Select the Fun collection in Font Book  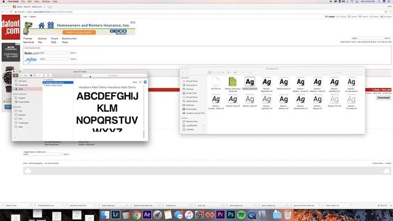click(x=20, y=110)
